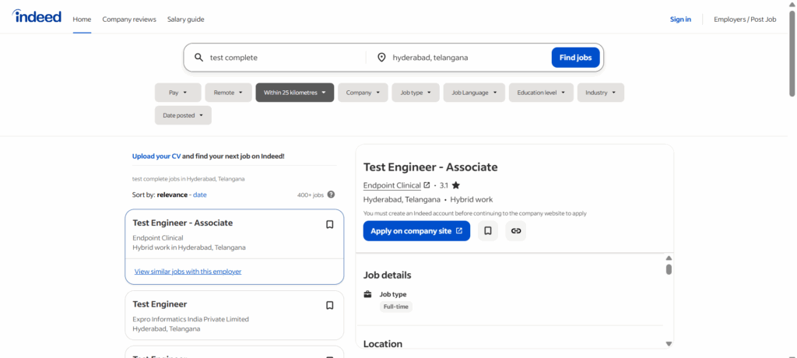Screen dimensions: 797x358
Task: Click Expro Informatics India Private Limited text
Action: pyautogui.click(x=191, y=319)
